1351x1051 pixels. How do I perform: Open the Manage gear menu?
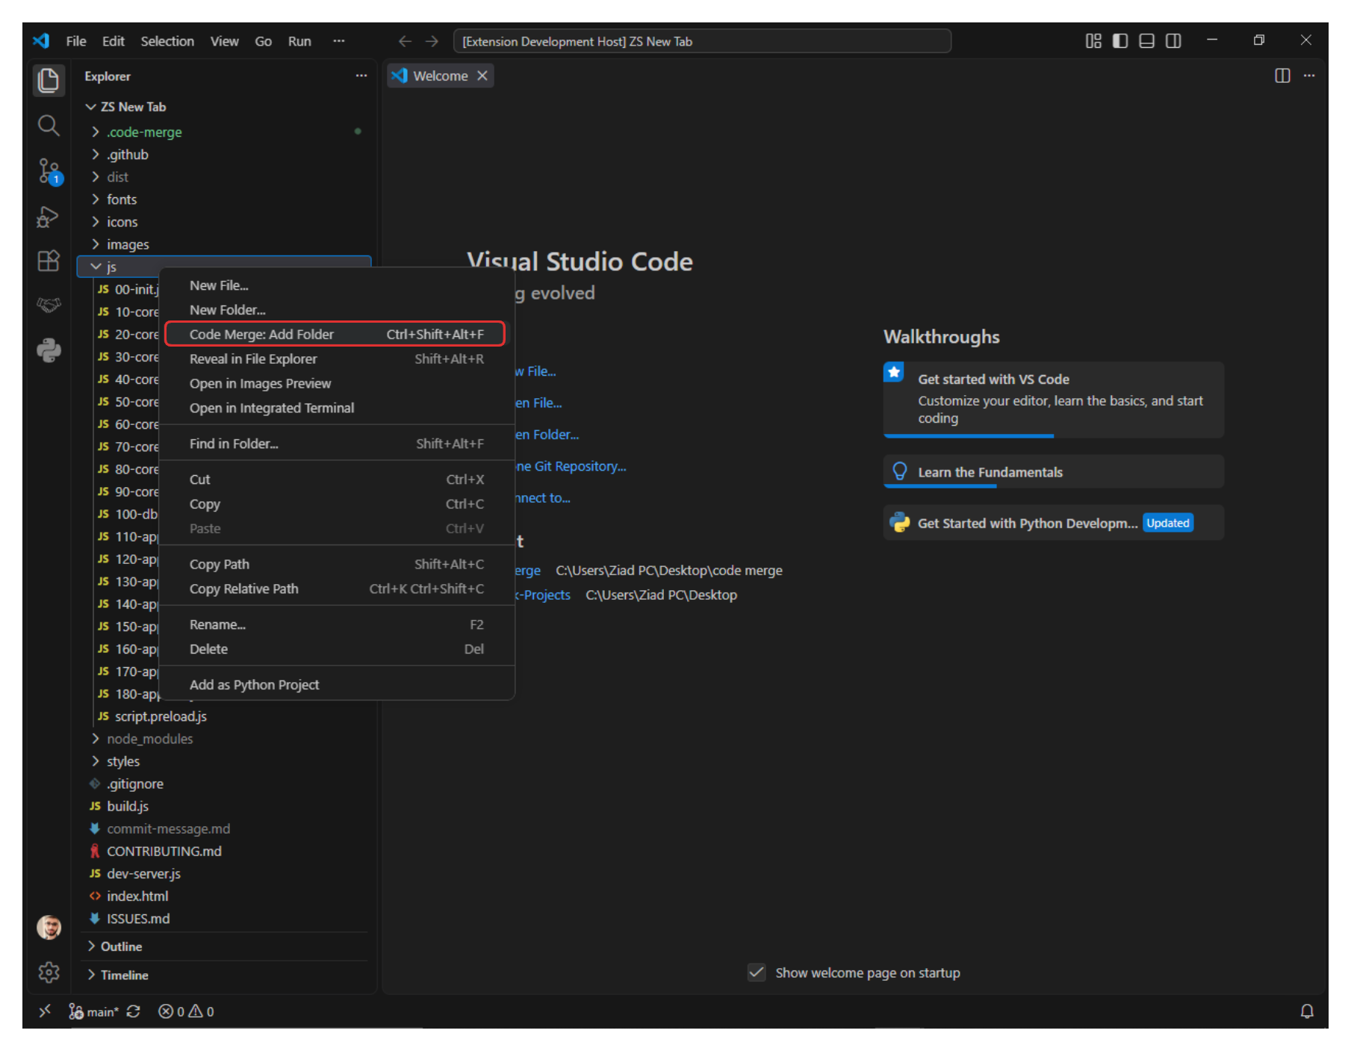tap(49, 973)
